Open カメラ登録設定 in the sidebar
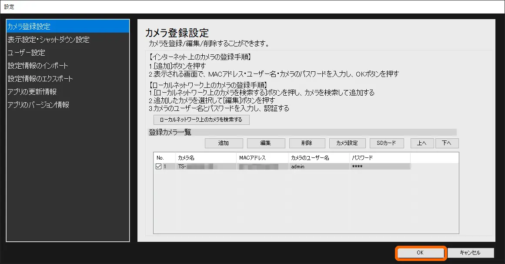This screenshot has height=264, width=505. point(29,27)
